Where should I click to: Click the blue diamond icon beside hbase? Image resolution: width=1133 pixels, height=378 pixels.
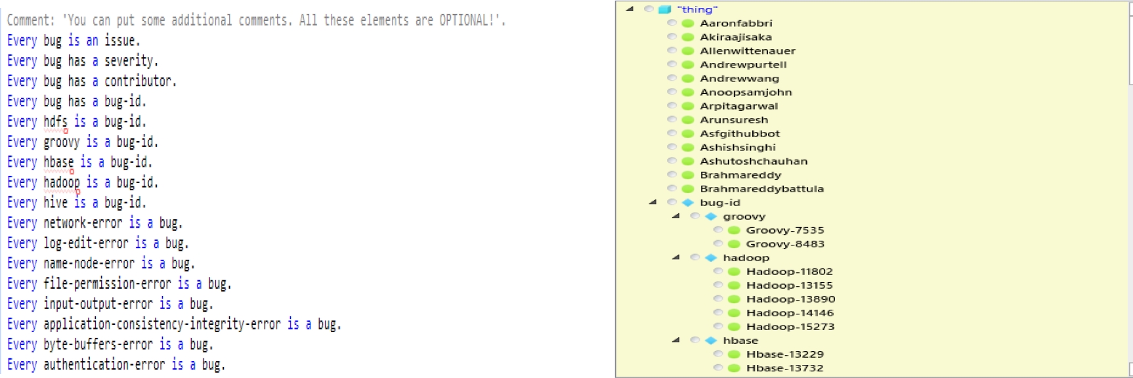pyautogui.click(x=710, y=341)
